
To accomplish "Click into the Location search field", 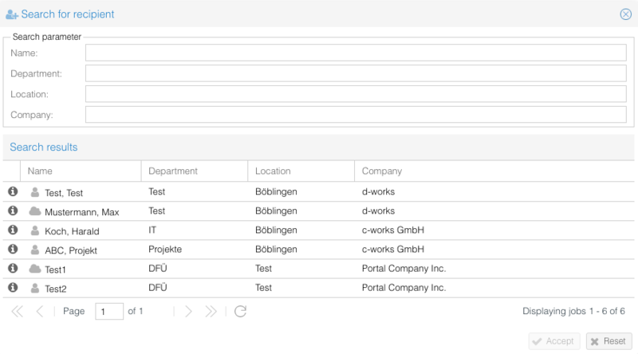I will (x=356, y=94).
